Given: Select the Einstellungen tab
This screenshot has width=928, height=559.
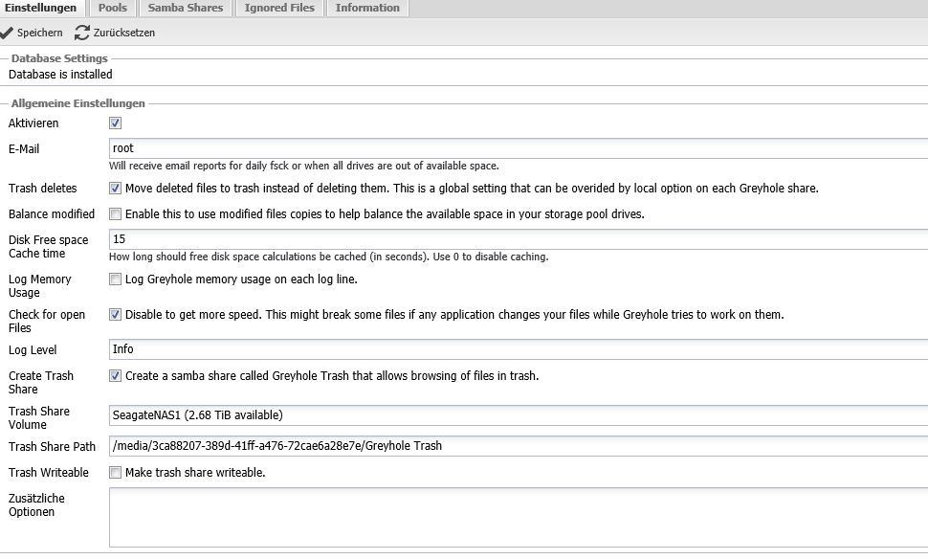Looking at the screenshot, I should (41, 8).
